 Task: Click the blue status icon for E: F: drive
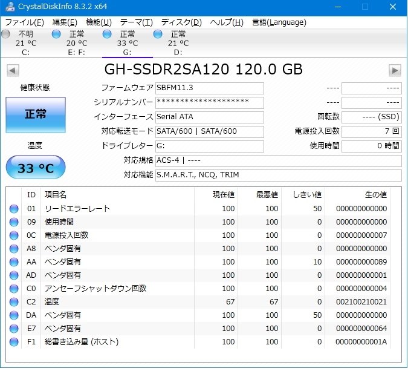tap(56, 34)
